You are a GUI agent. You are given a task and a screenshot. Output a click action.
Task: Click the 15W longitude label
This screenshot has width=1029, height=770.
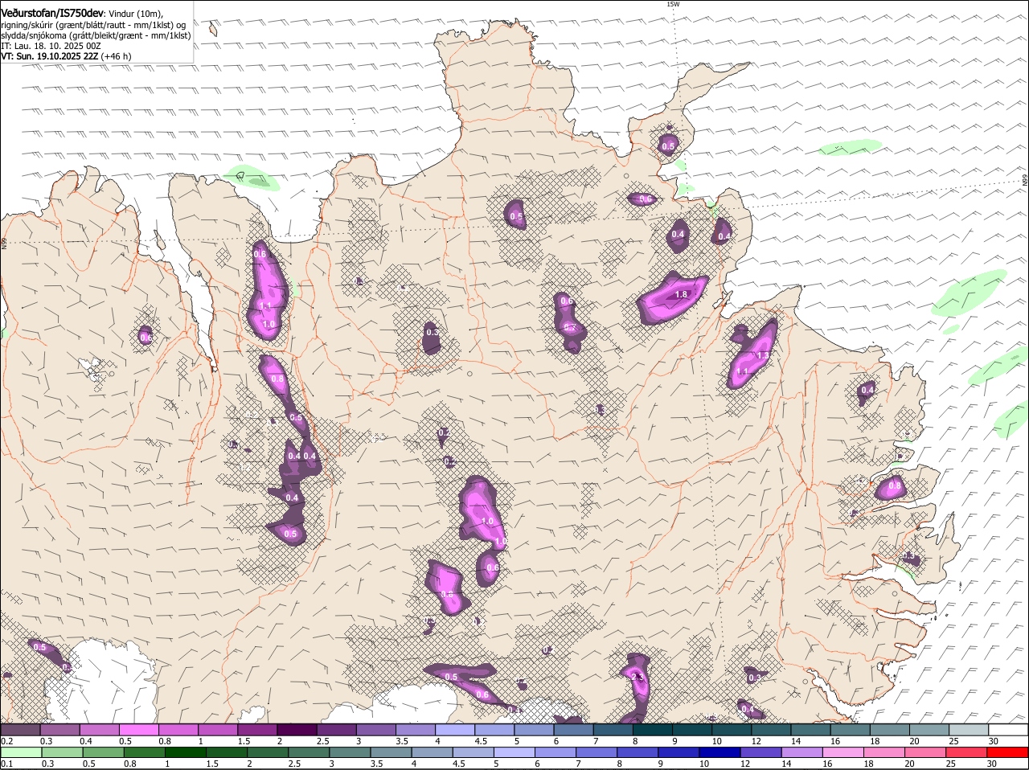tap(673, 4)
